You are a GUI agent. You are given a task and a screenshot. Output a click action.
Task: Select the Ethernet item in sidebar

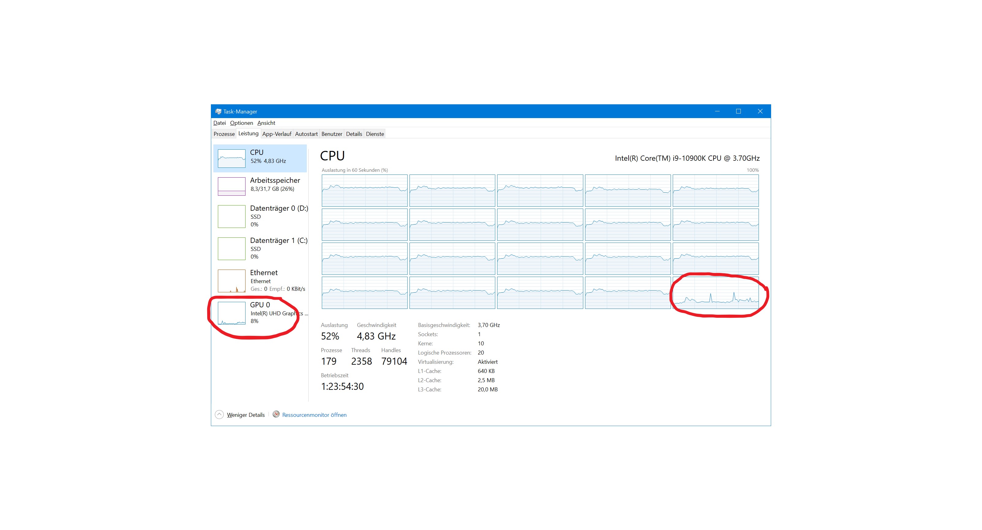coord(260,280)
